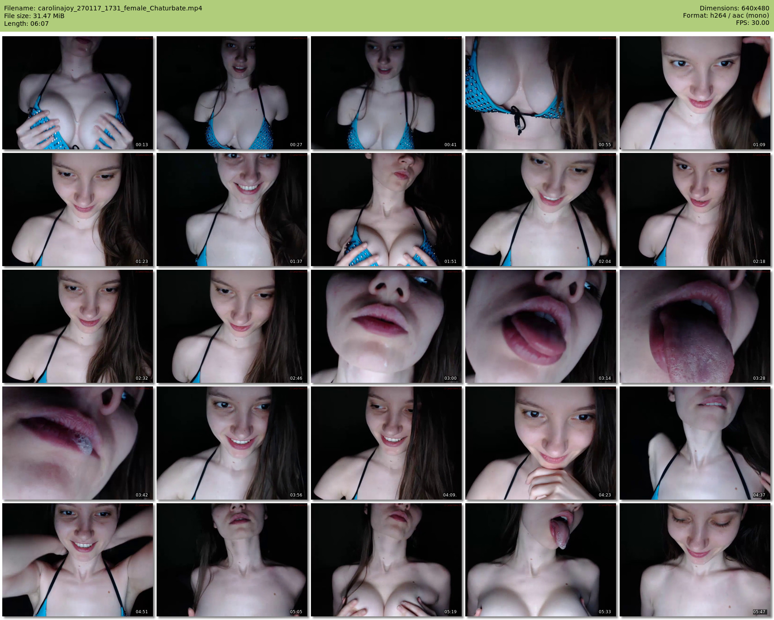This screenshot has width=774, height=620.
Task: Select the frame marked 04:09
Action: [x=387, y=443]
